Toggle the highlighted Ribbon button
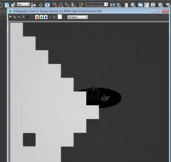 coord(140,5)
